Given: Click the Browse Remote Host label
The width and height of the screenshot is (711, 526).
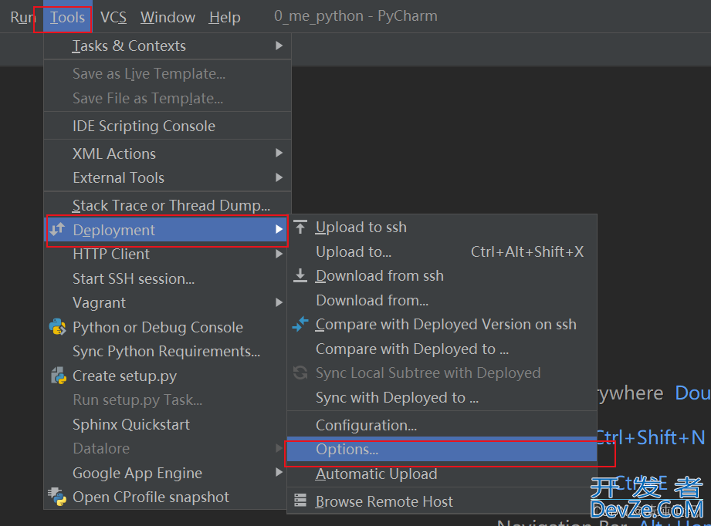Looking at the screenshot, I should click(x=384, y=501).
